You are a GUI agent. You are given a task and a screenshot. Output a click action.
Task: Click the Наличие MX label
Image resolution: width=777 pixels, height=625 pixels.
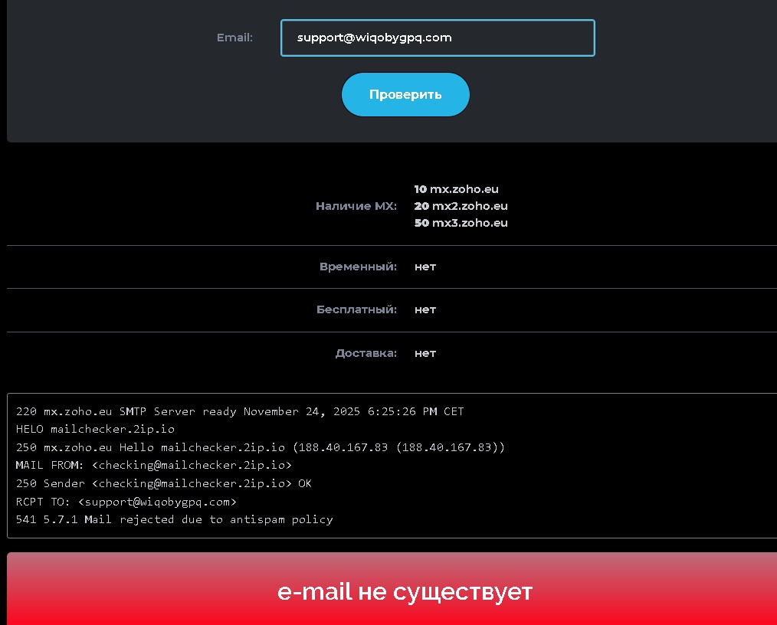pos(356,205)
